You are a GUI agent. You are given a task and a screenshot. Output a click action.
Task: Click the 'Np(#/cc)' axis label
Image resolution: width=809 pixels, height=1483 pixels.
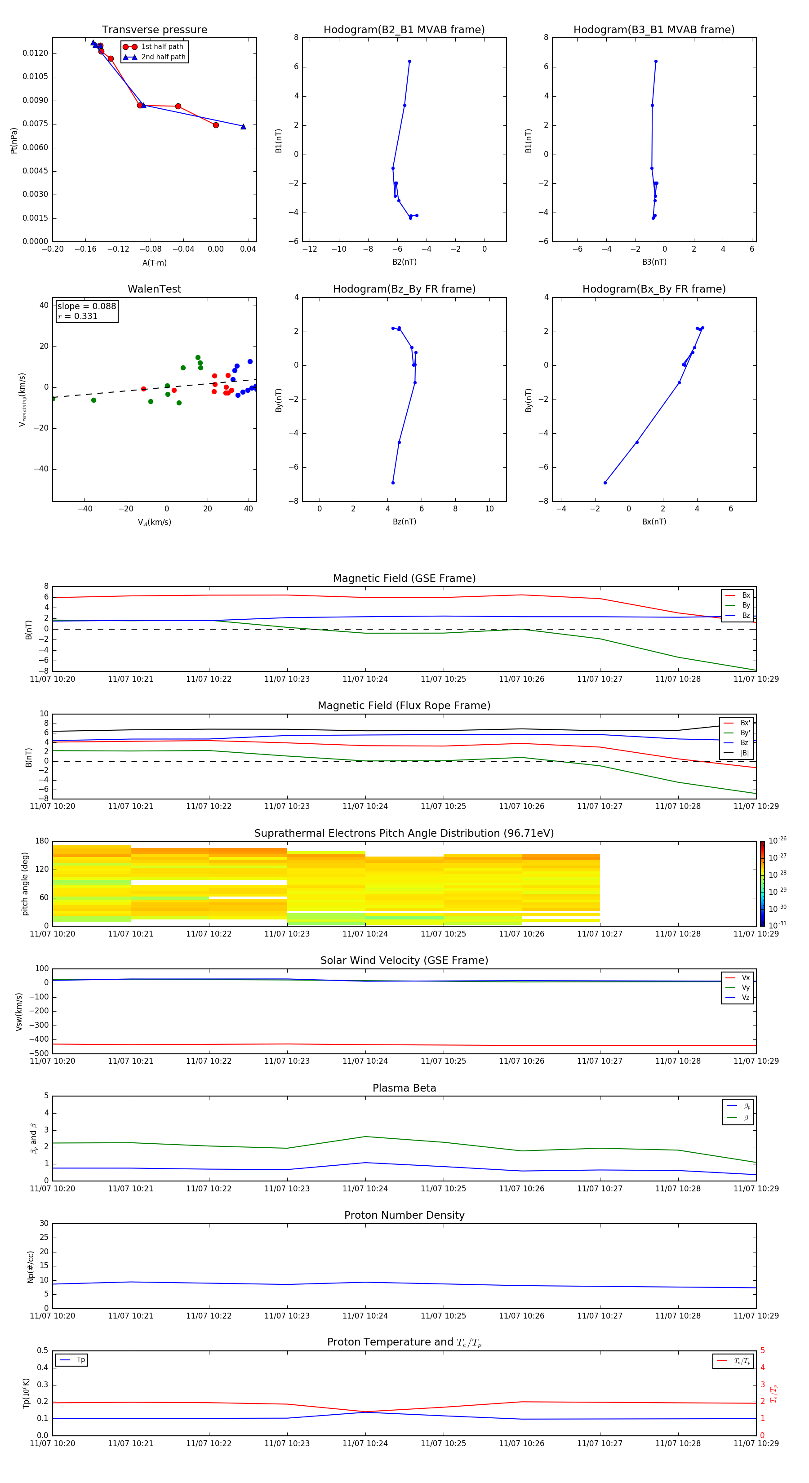tap(31, 1266)
